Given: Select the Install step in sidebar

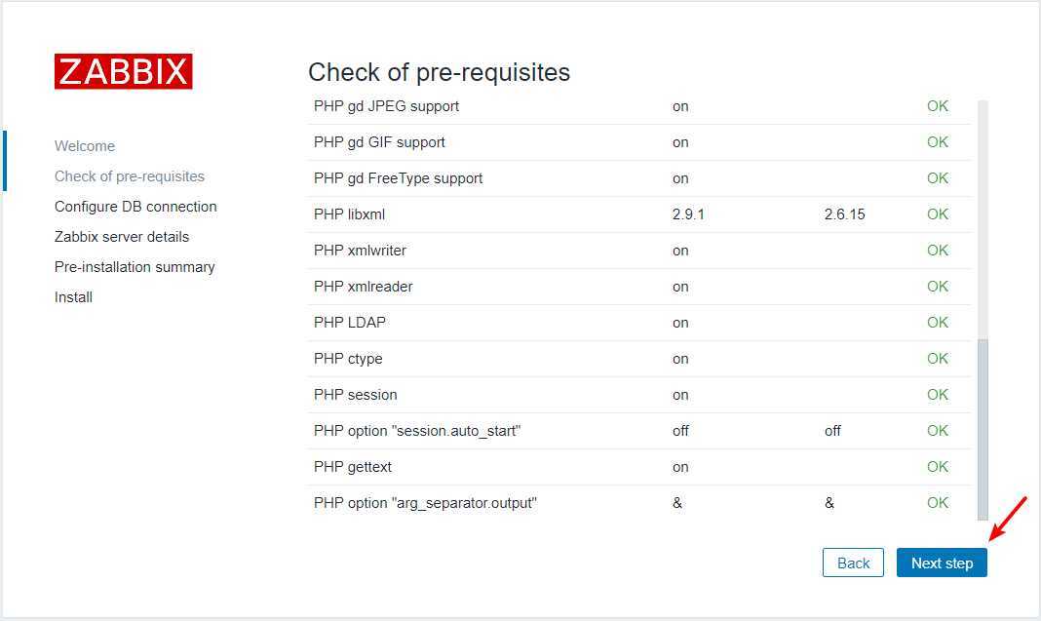Looking at the screenshot, I should click(x=73, y=297).
